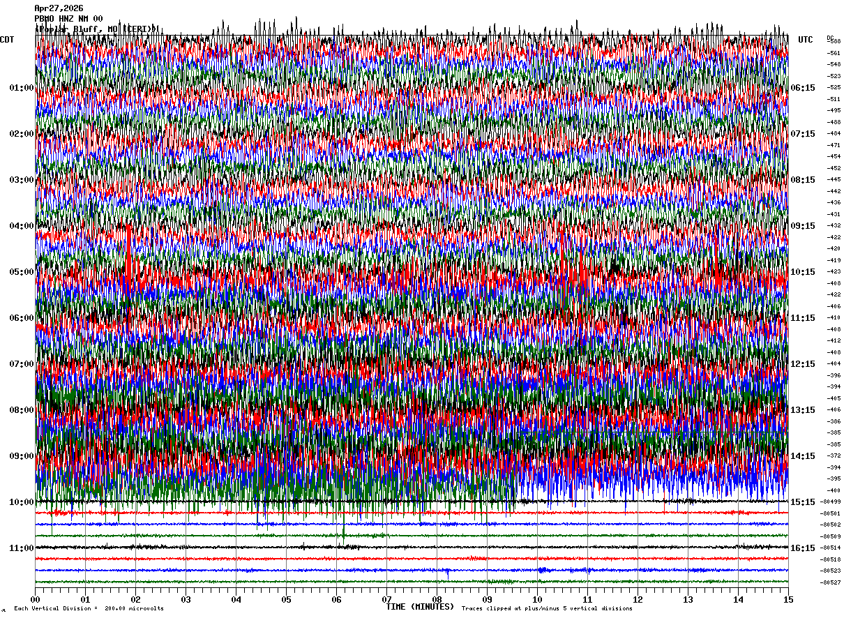Select the DC offset value -412
844x618 pixels.
click(x=834, y=340)
